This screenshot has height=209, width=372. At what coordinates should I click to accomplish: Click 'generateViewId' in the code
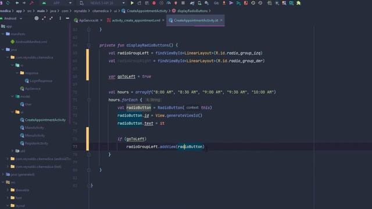(x=182, y=116)
